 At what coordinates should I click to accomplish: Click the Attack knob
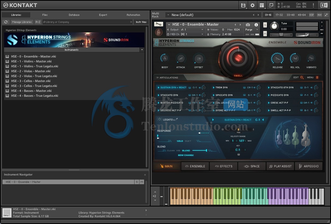180,58
